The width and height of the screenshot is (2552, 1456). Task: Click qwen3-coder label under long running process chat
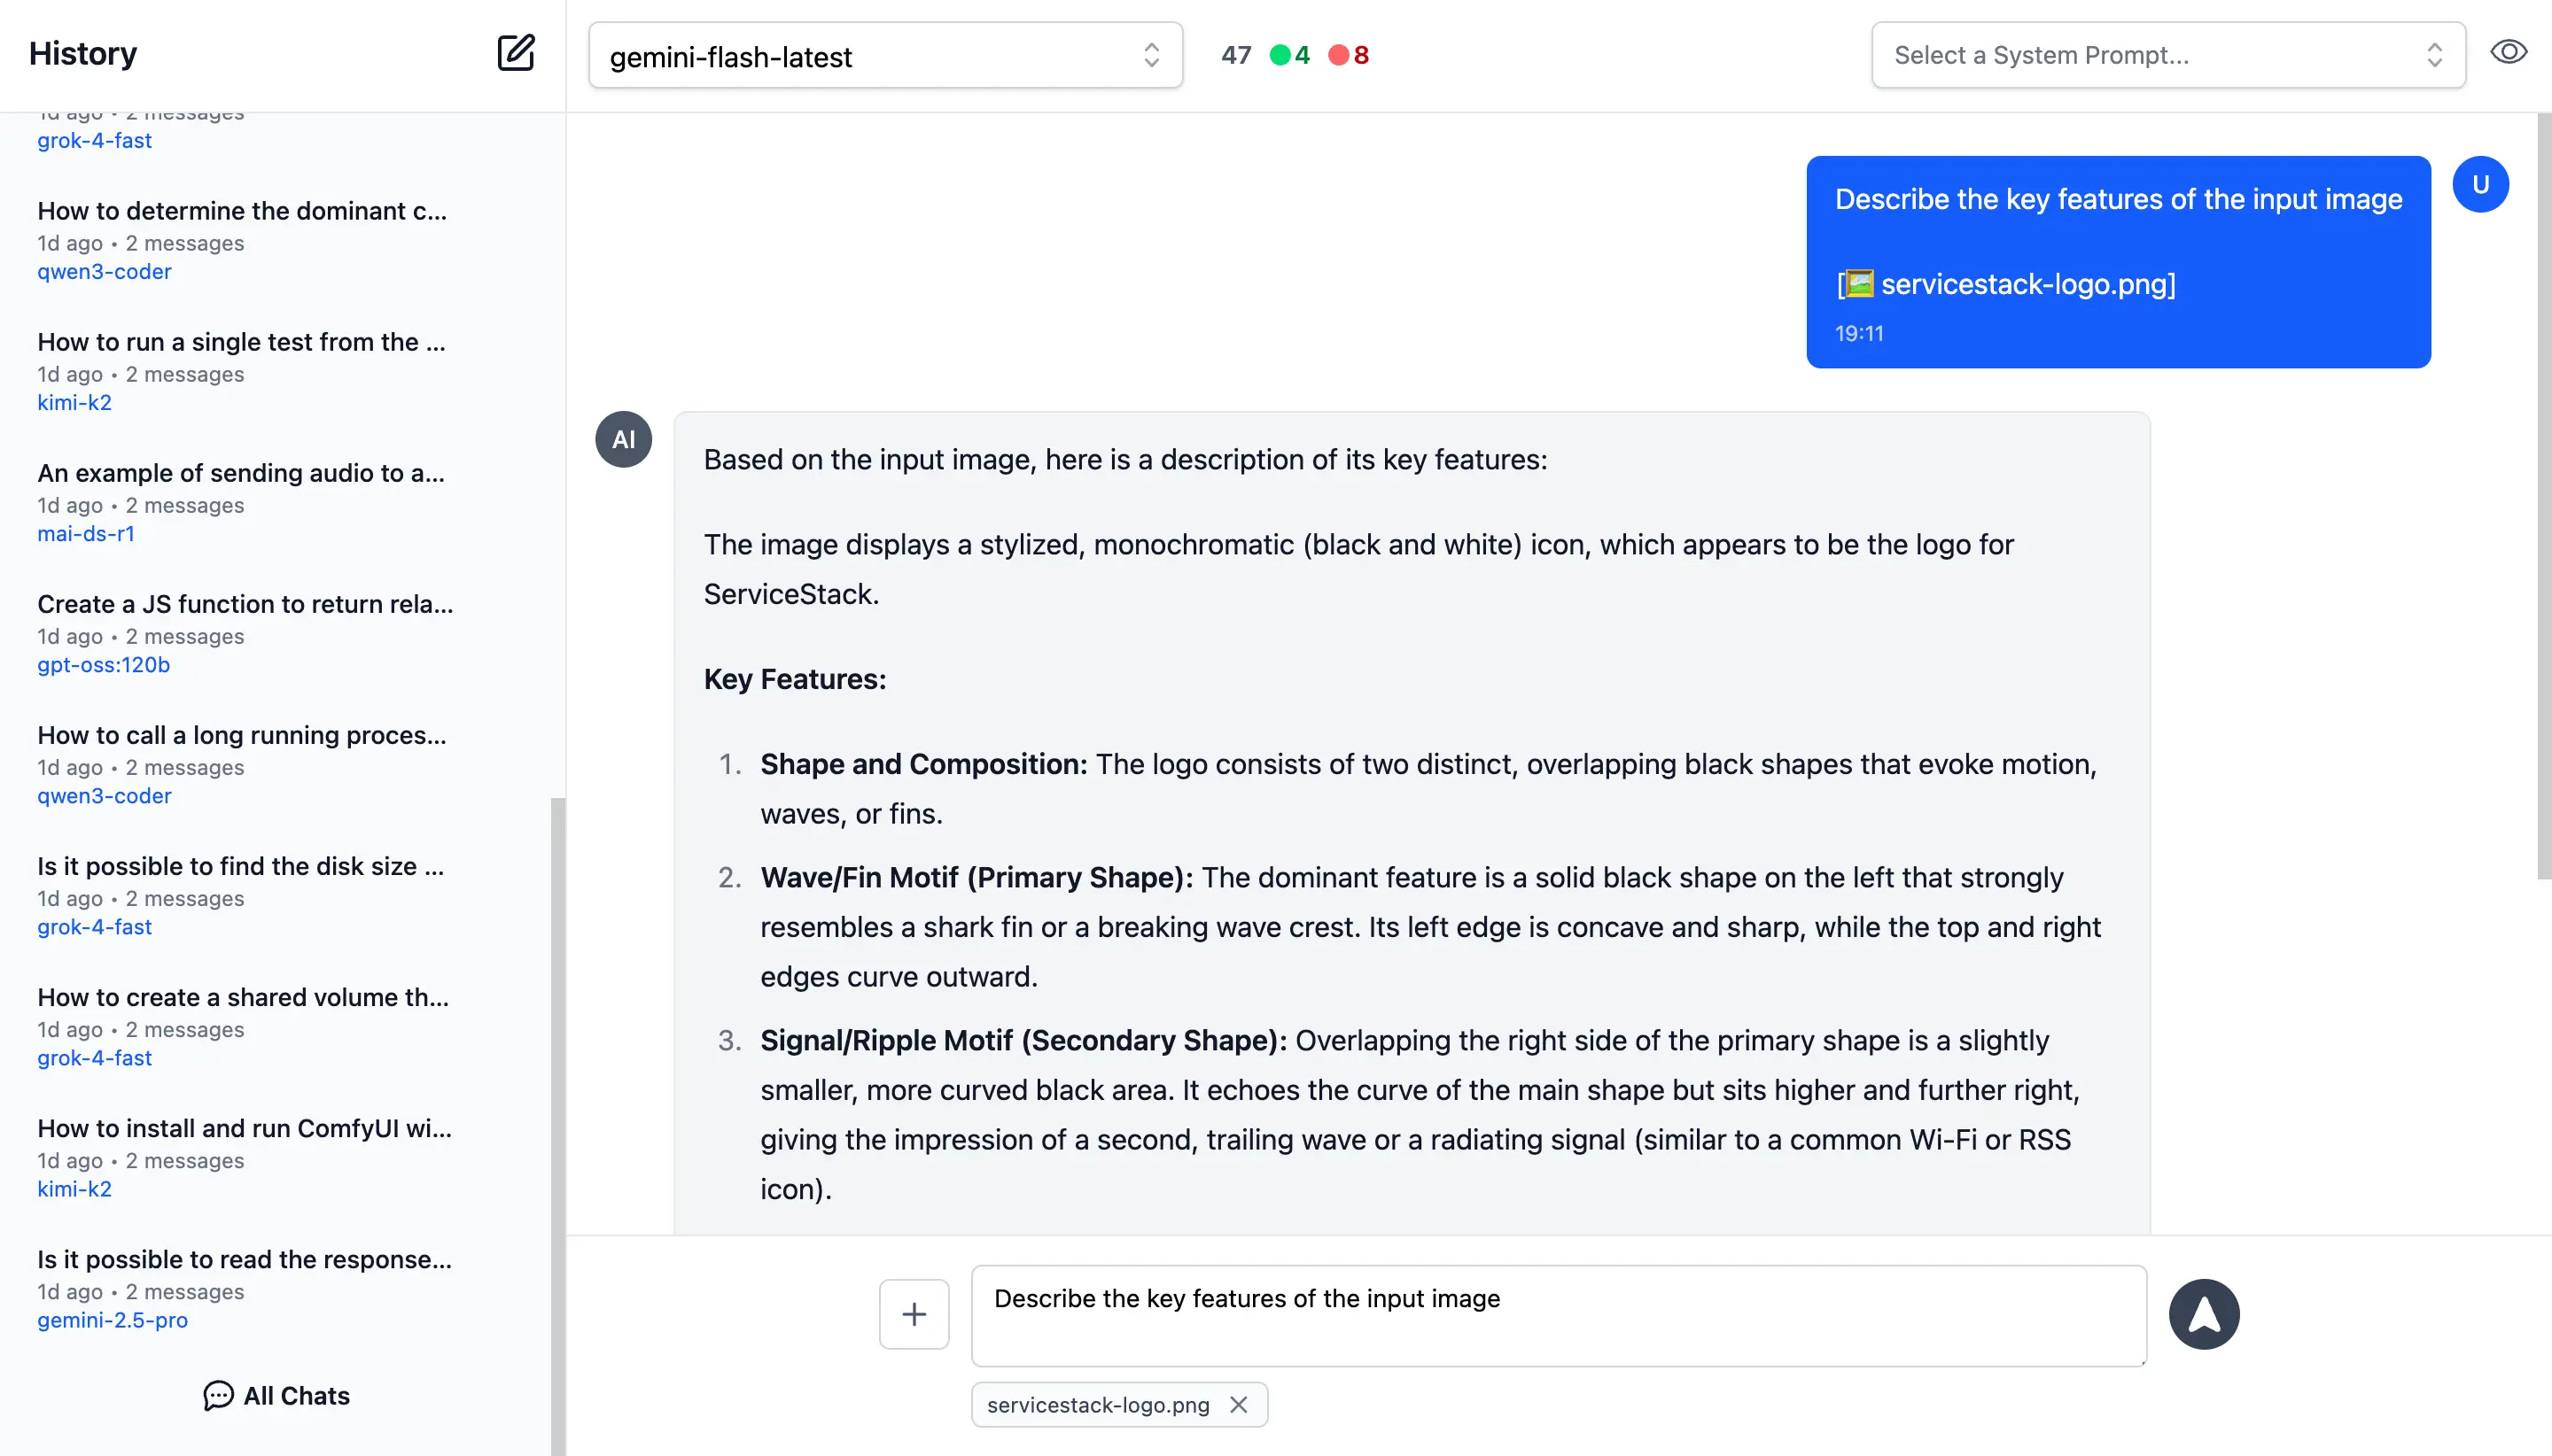point(104,796)
